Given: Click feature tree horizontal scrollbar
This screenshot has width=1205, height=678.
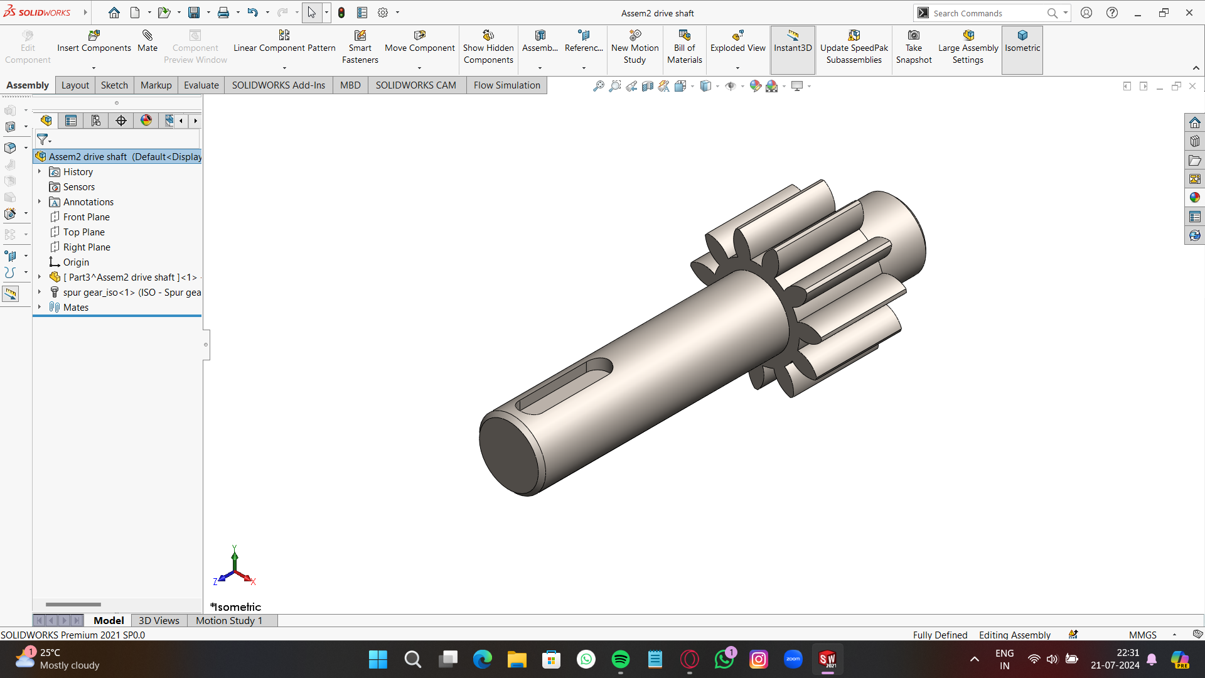Looking at the screenshot, I should pyautogui.click(x=73, y=605).
